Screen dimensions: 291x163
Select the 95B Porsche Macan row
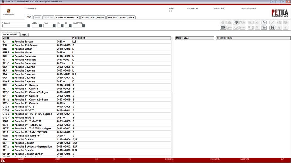86,49
